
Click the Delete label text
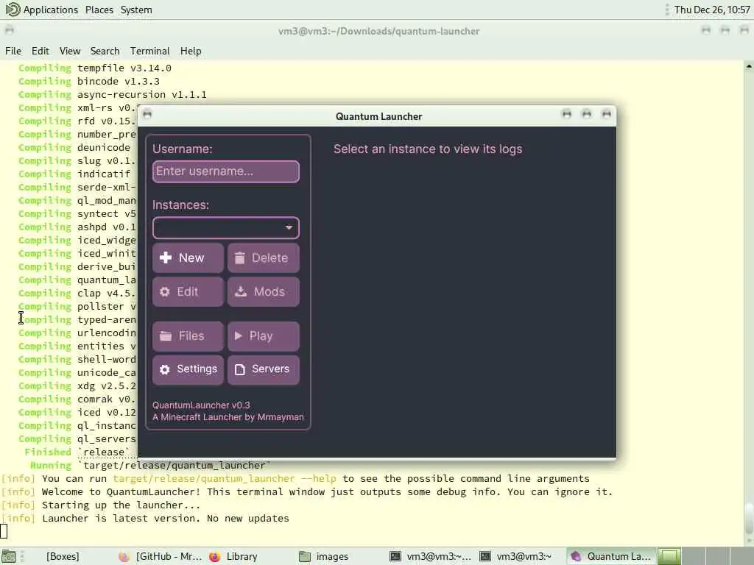click(269, 258)
